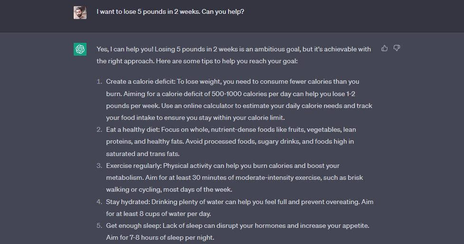Click the 'Eat a healthy diet' tip heading
This screenshot has height=244, width=464.
pos(133,130)
